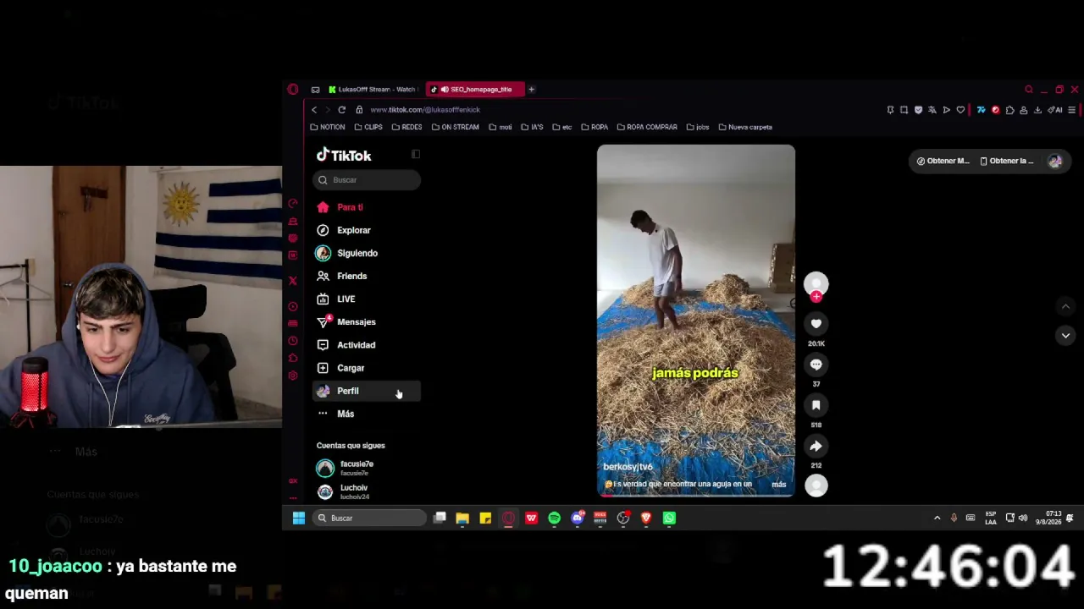Go to the previous video arrow

point(1065,306)
